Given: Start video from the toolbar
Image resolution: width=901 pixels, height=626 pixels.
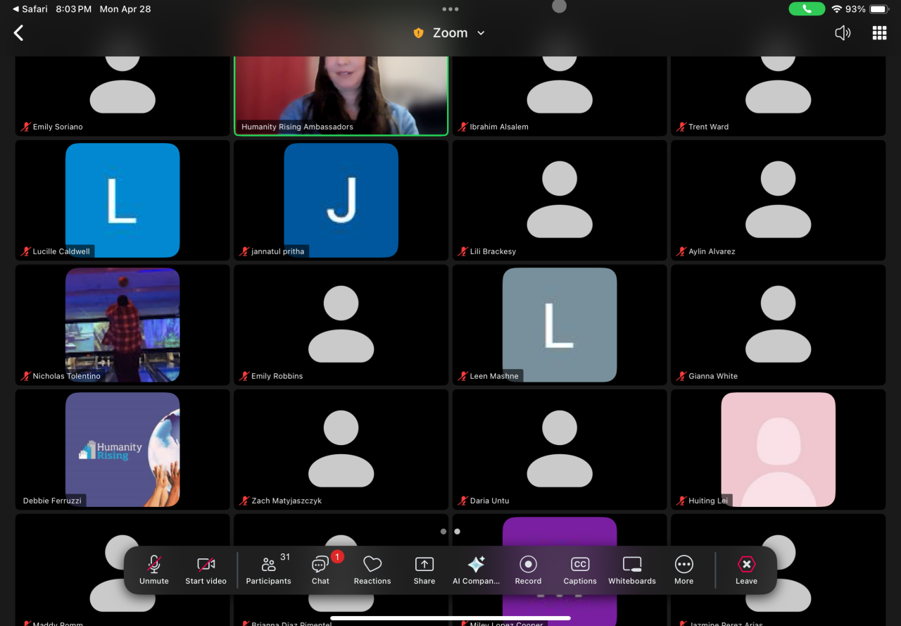Looking at the screenshot, I should pyautogui.click(x=206, y=570).
